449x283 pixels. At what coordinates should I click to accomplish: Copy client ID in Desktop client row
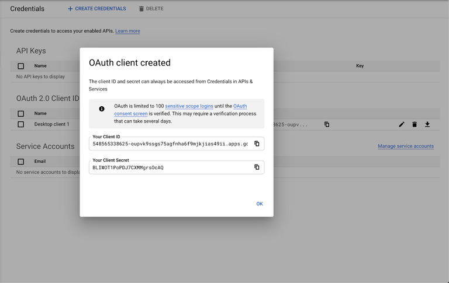click(x=327, y=124)
